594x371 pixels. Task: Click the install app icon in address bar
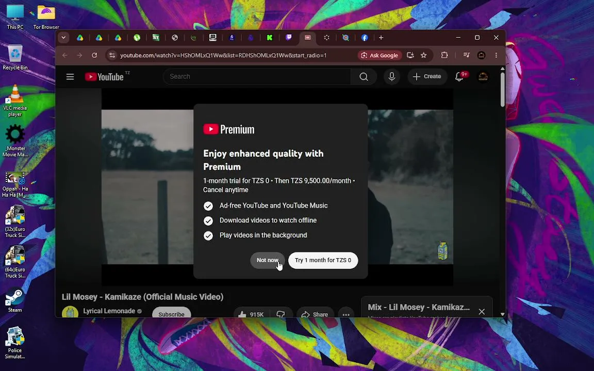(410, 55)
